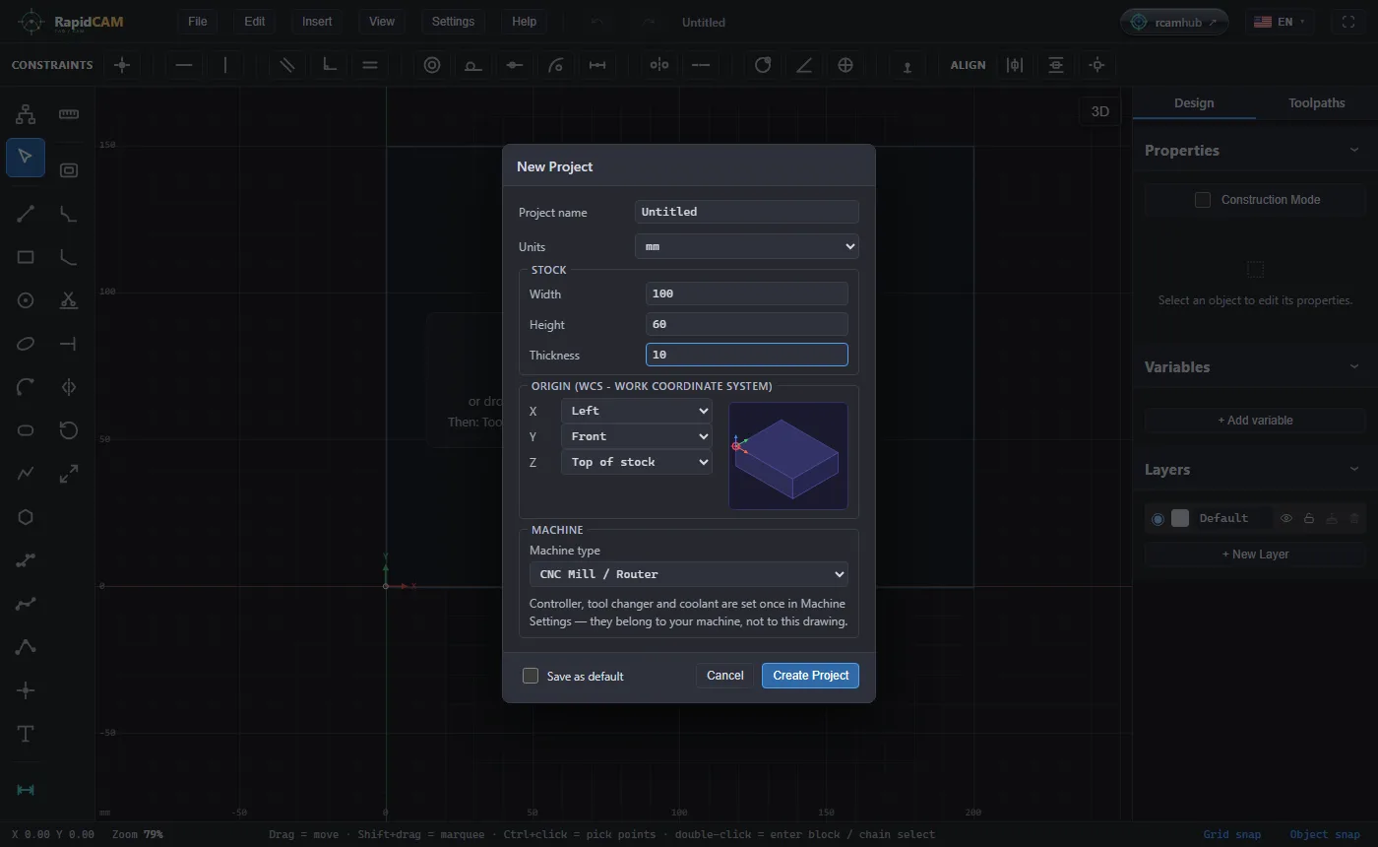
Task: Apply the concentric circles constraint
Action: tap(432, 65)
